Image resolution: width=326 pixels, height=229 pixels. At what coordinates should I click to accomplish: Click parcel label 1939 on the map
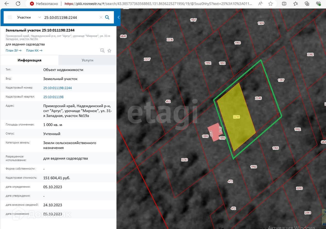pos(261,23)
